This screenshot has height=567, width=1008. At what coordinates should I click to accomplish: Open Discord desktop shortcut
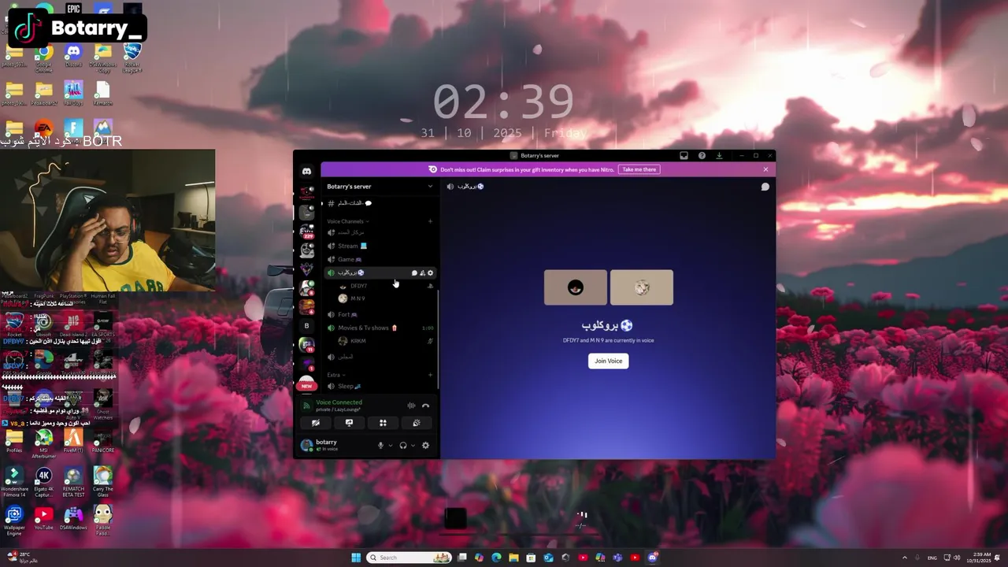tap(73, 57)
